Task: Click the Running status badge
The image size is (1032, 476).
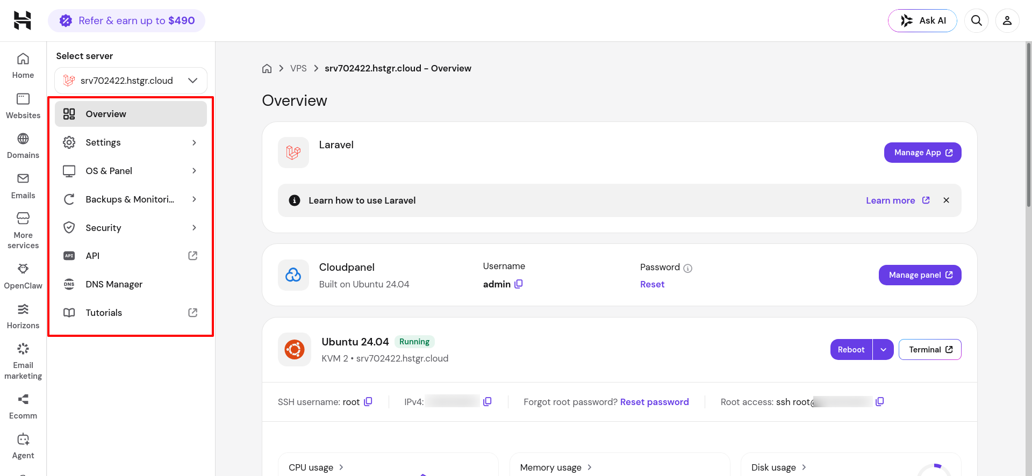Action: click(x=414, y=342)
